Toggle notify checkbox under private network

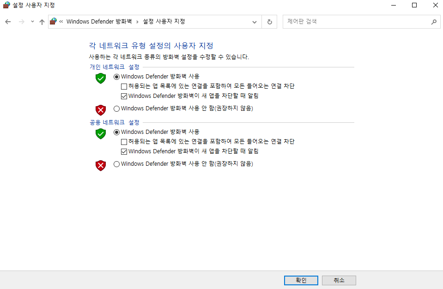(124, 96)
